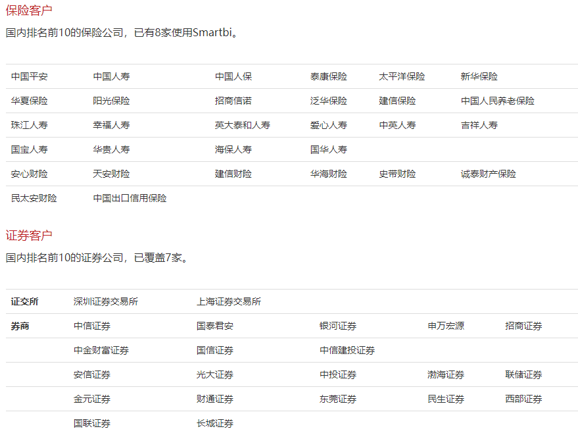
Task: Click the 中信建投证券 entry
Action: click(x=347, y=350)
